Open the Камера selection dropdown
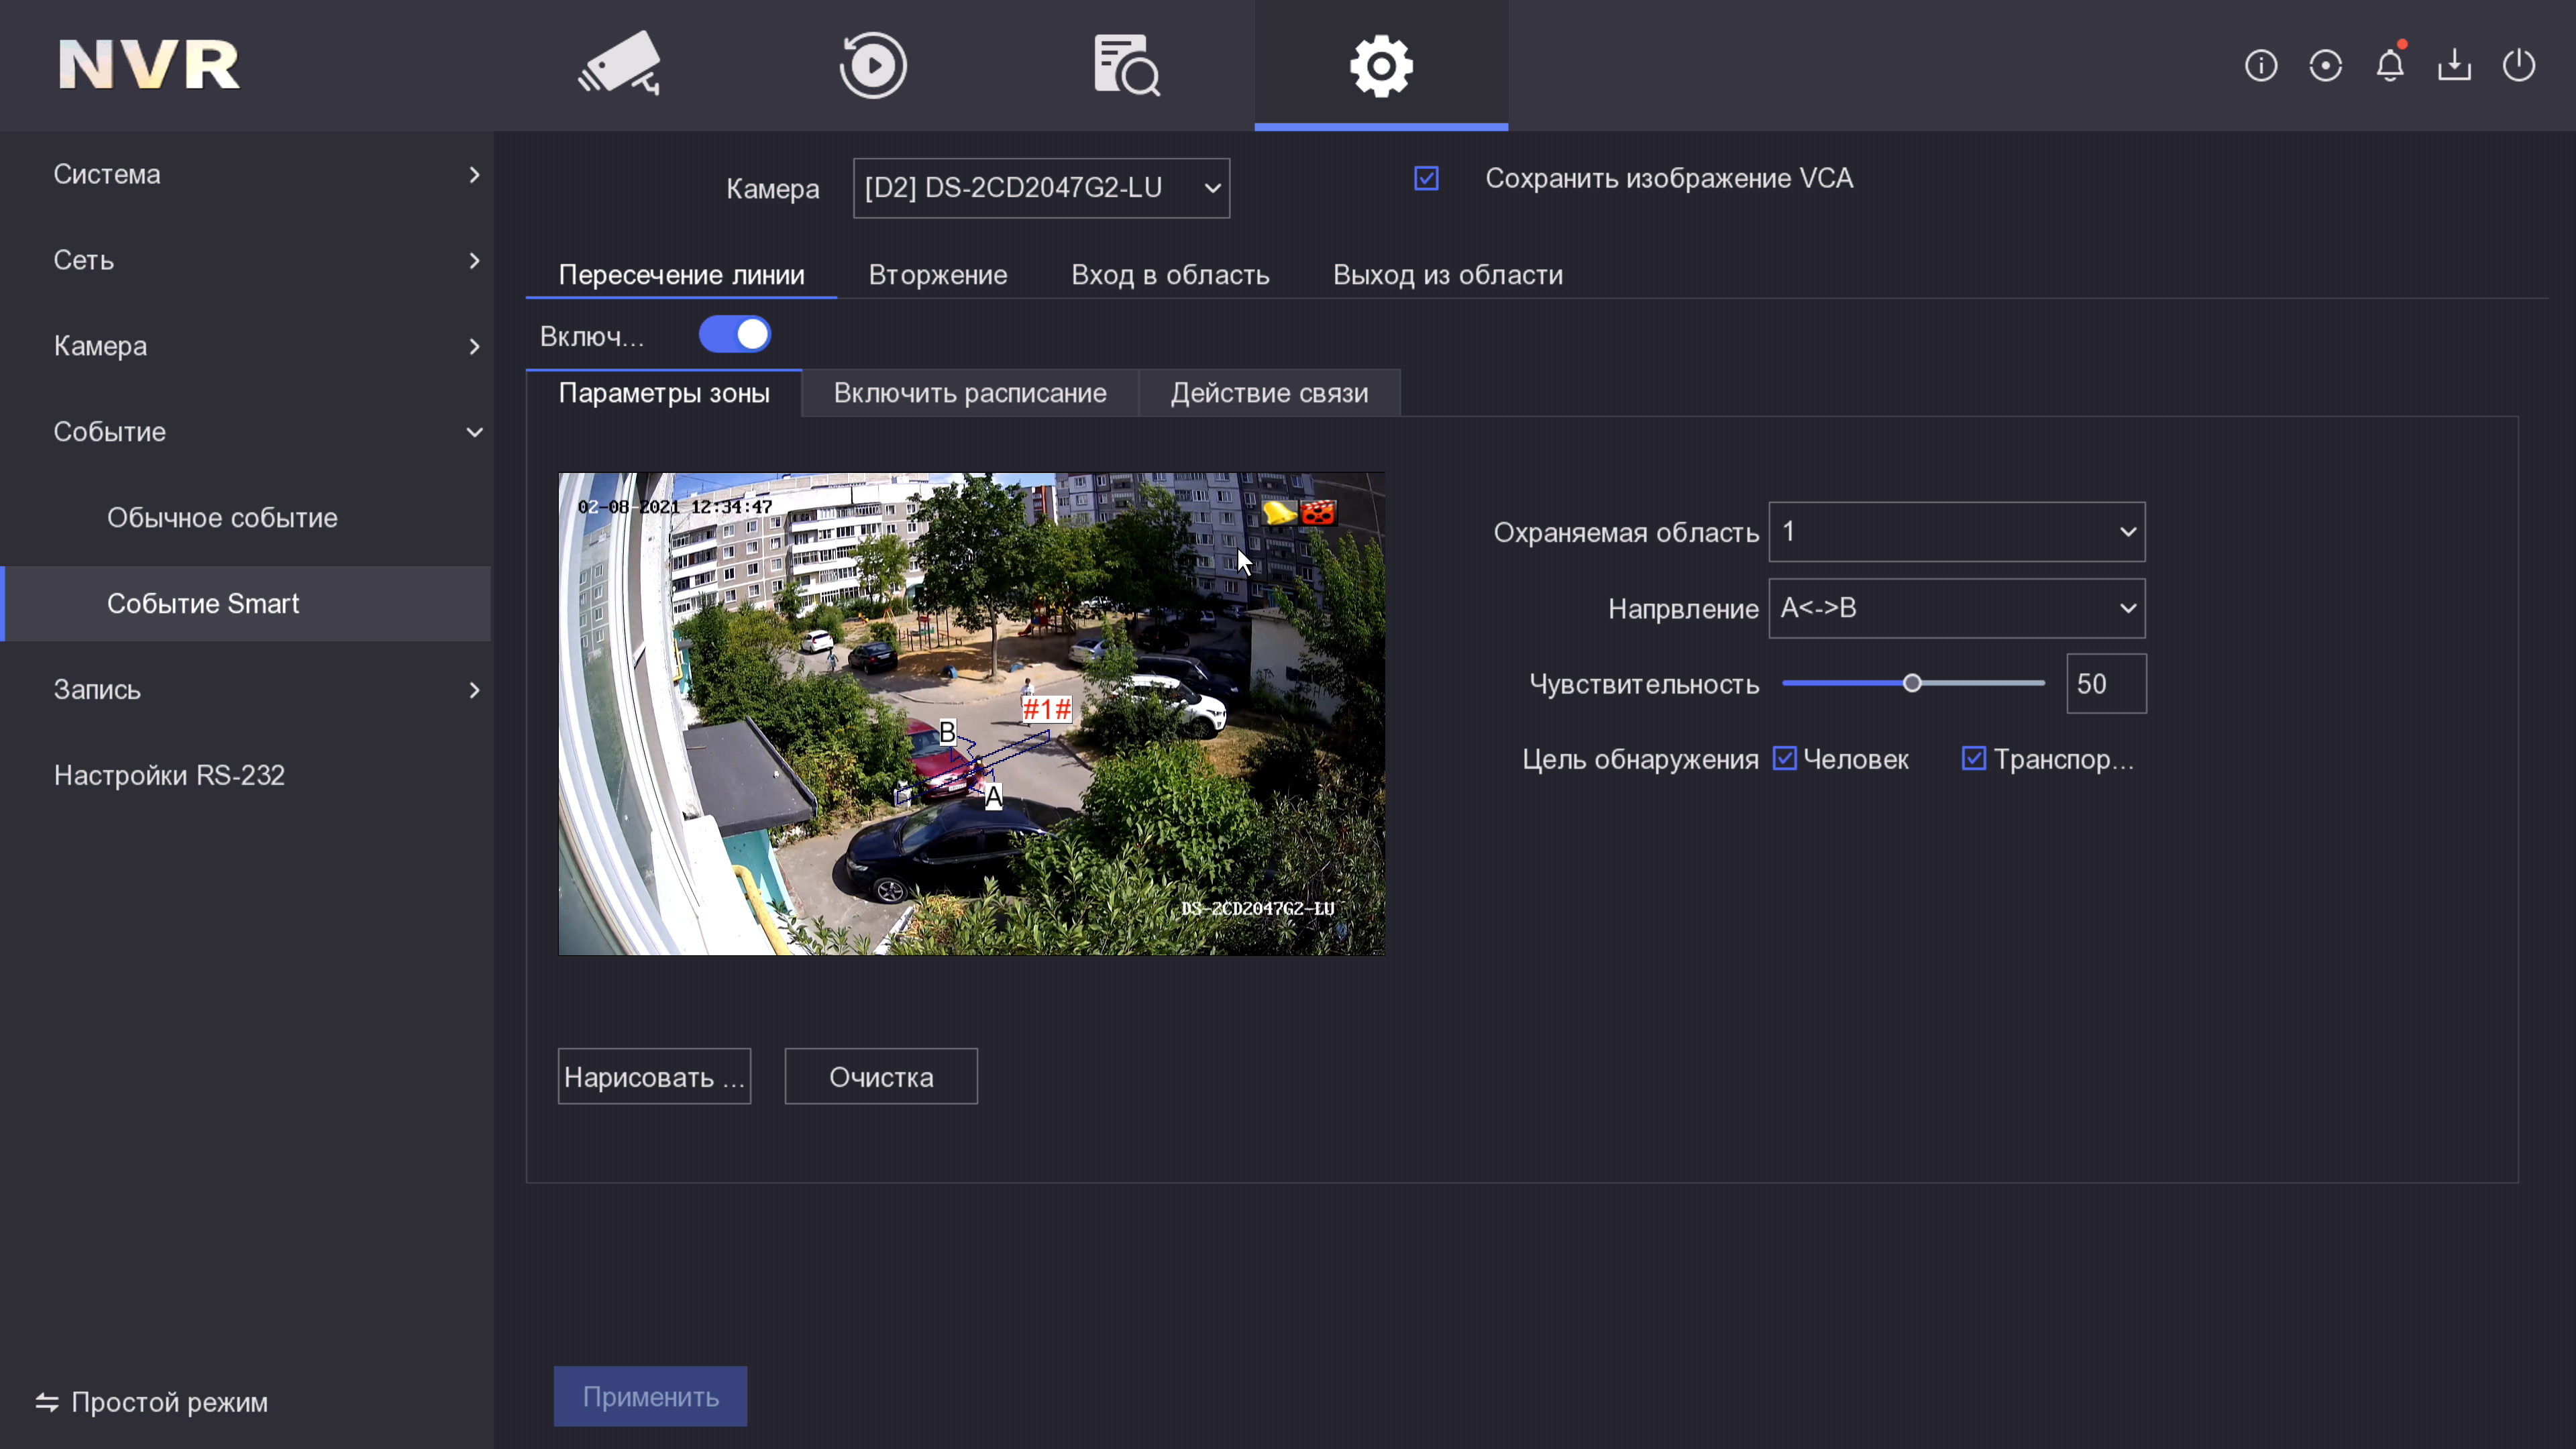Screen dimensions: 2576x1449 coord(1041,188)
